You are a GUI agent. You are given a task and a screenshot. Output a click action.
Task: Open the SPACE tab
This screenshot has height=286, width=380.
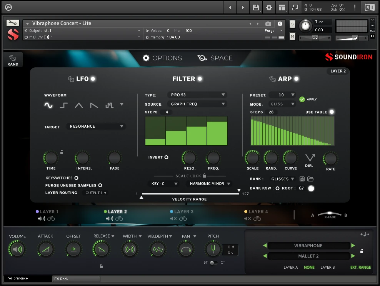point(215,58)
